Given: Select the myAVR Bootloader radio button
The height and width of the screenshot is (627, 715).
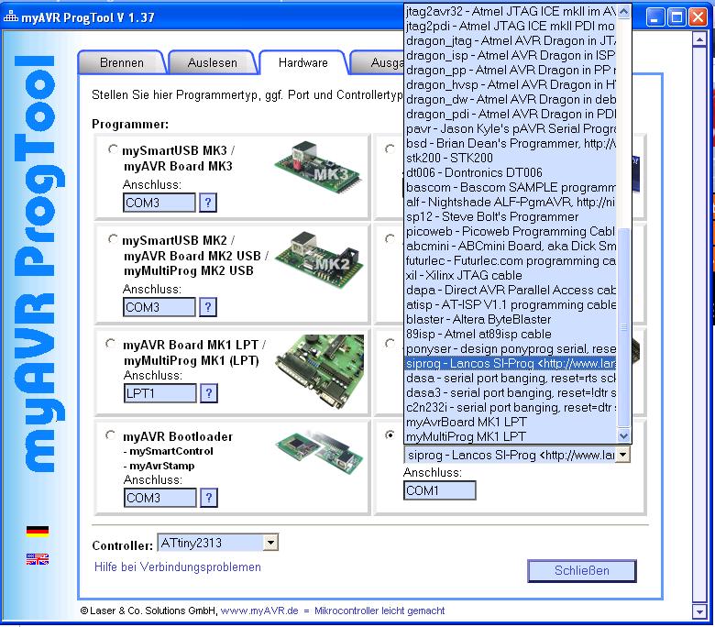Looking at the screenshot, I should (x=110, y=435).
